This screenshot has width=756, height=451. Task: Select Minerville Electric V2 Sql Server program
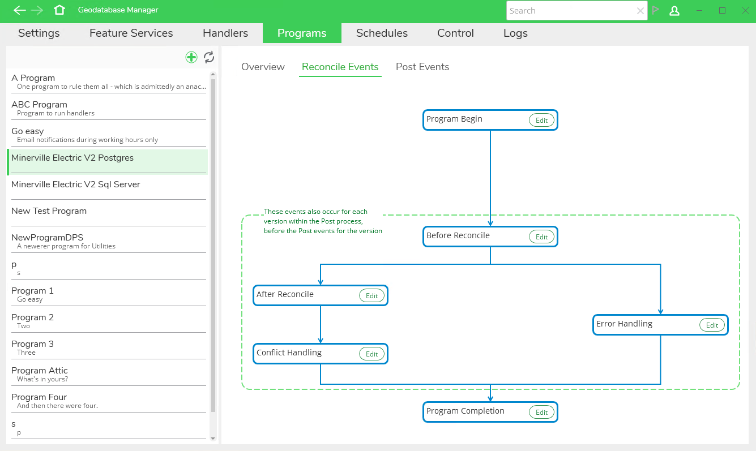coord(76,184)
